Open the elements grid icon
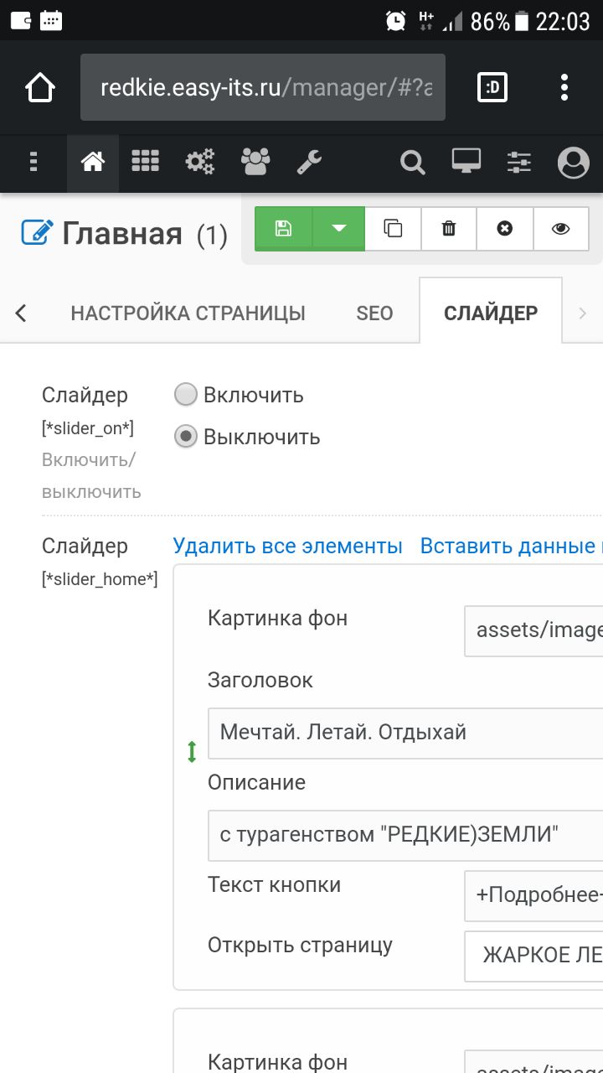Image resolution: width=603 pixels, height=1073 pixels. point(145,161)
